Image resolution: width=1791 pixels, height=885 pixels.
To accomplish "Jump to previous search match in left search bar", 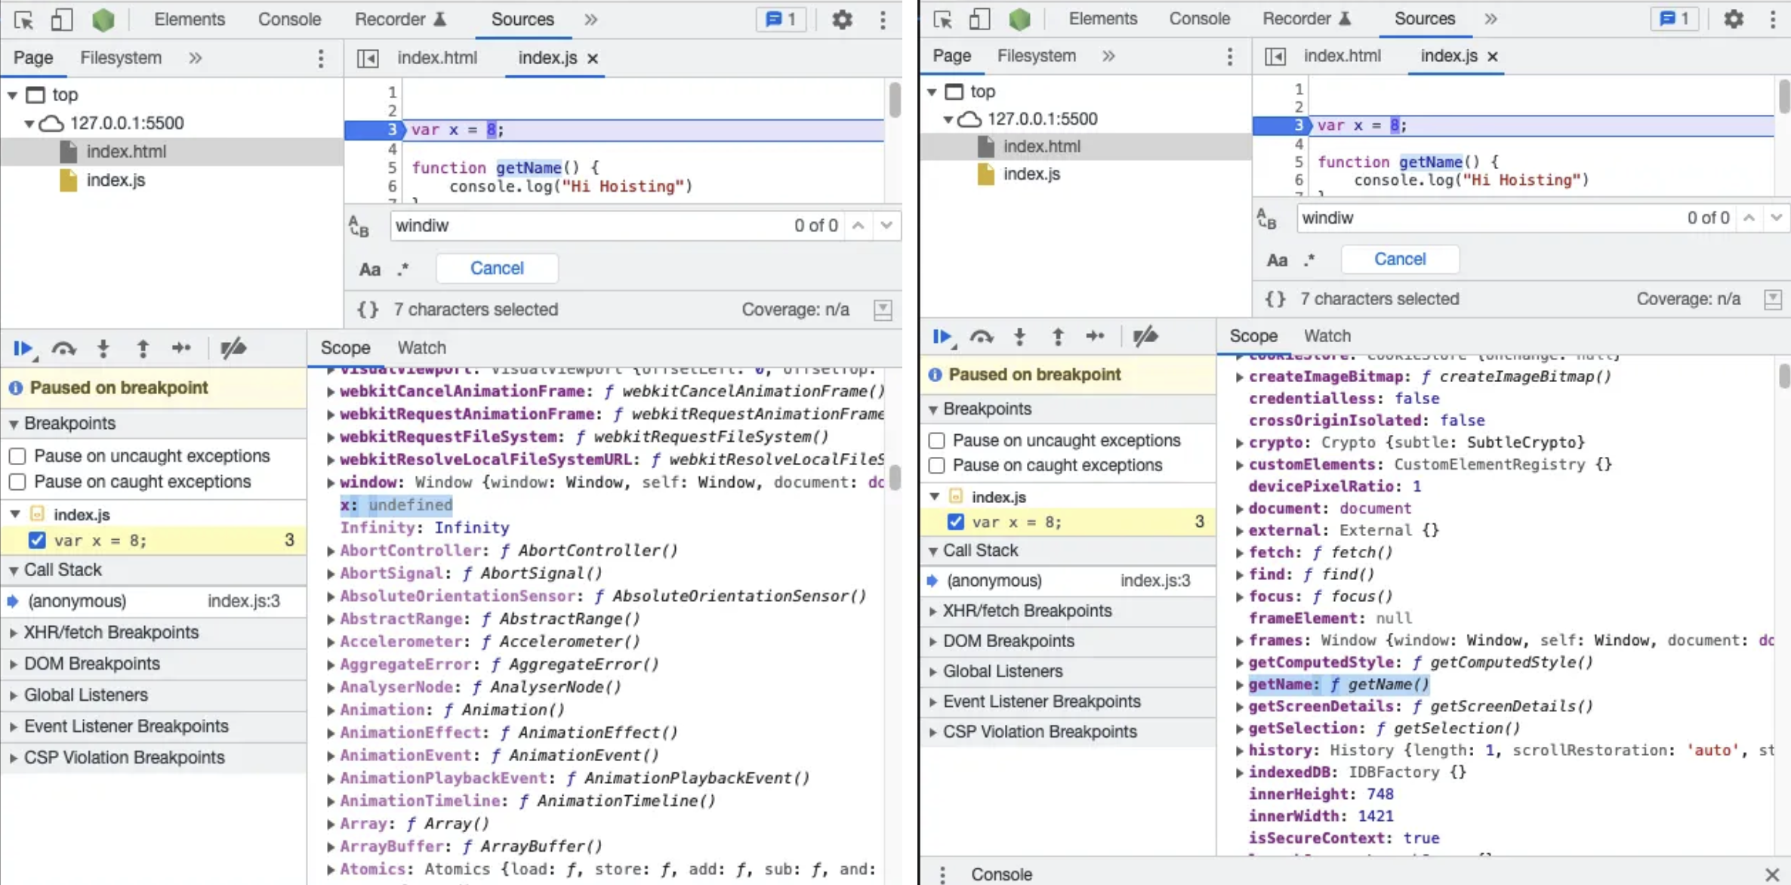I will pyautogui.click(x=858, y=225).
